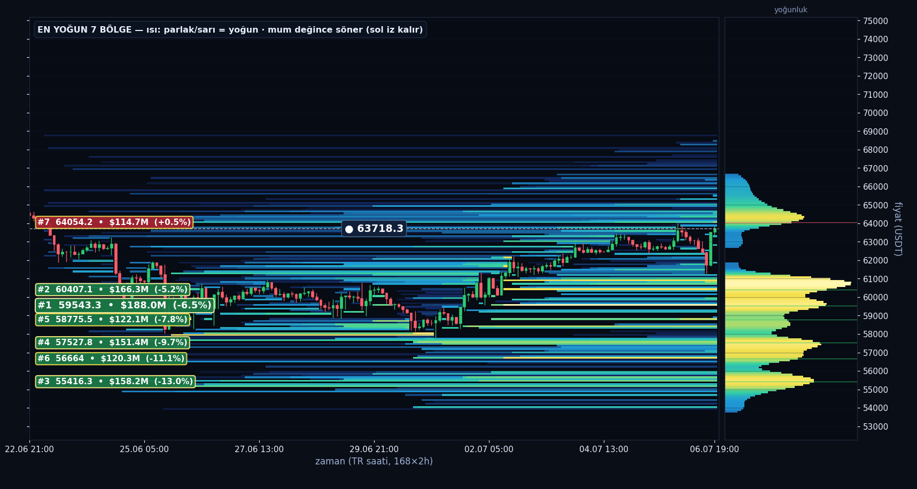Click the 29.06 21:00 time label
Viewport: 917px width, 489px height.
[374, 449]
